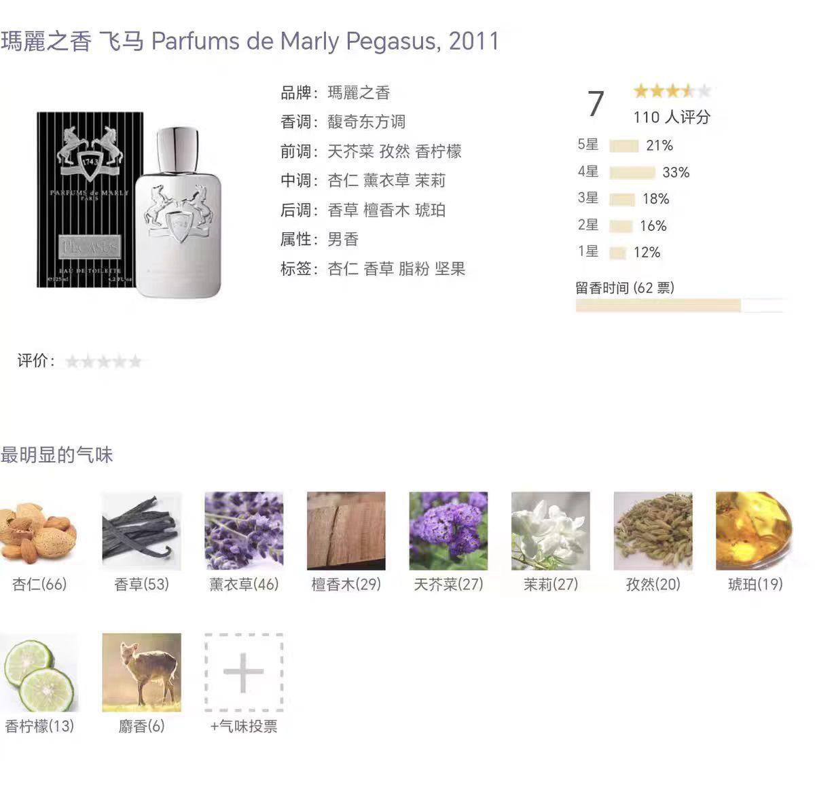Add a scent vote with plus box
Image resolution: width=815 pixels, height=785 pixels.
pos(244,673)
